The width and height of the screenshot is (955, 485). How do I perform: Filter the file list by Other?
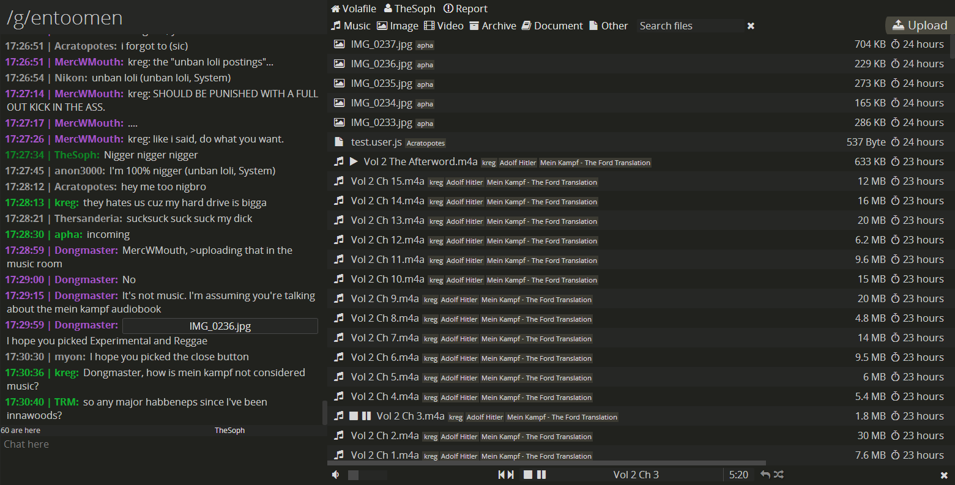pyautogui.click(x=608, y=26)
